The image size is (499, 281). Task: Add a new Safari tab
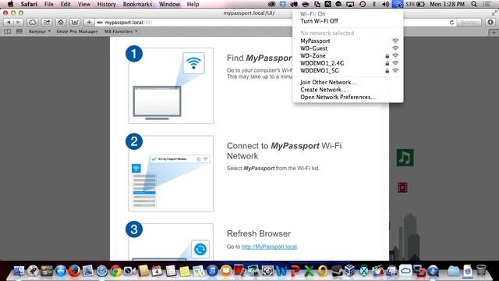(494, 32)
